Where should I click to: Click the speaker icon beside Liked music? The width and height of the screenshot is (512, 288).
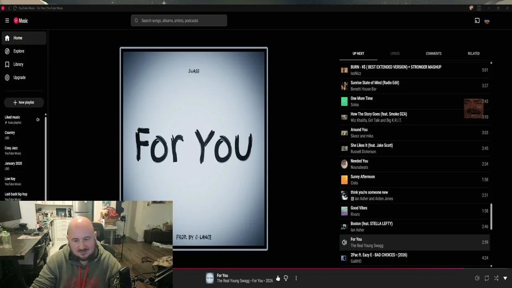[x=38, y=120]
